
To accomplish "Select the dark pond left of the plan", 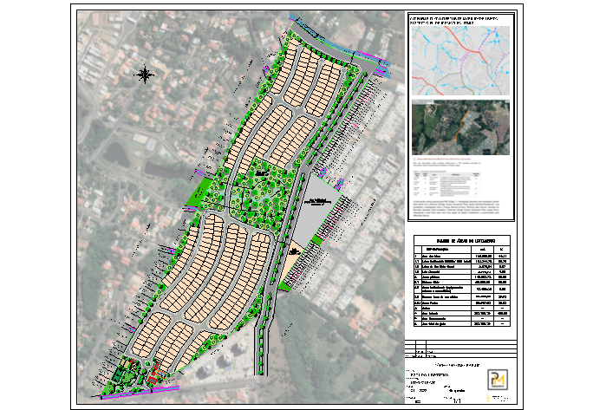I will pyautogui.click(x=113, y=153).
